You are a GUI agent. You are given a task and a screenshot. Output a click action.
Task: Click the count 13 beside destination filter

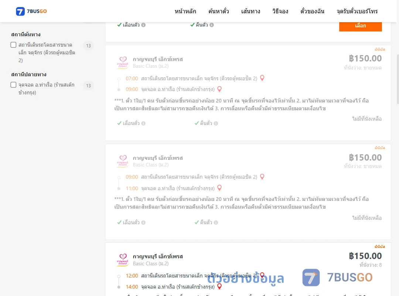point(88,86)
